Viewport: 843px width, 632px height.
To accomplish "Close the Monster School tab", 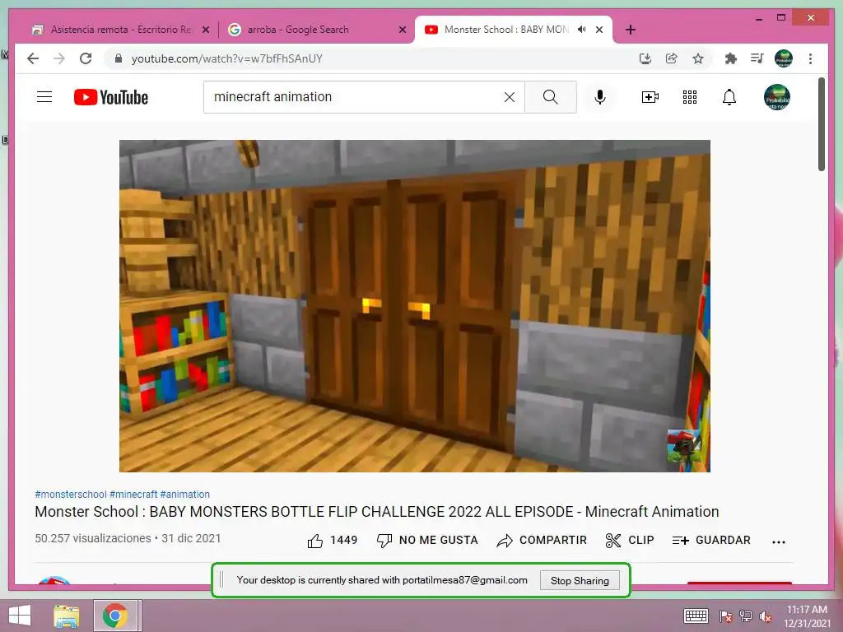I will click(x=599, y=30).
